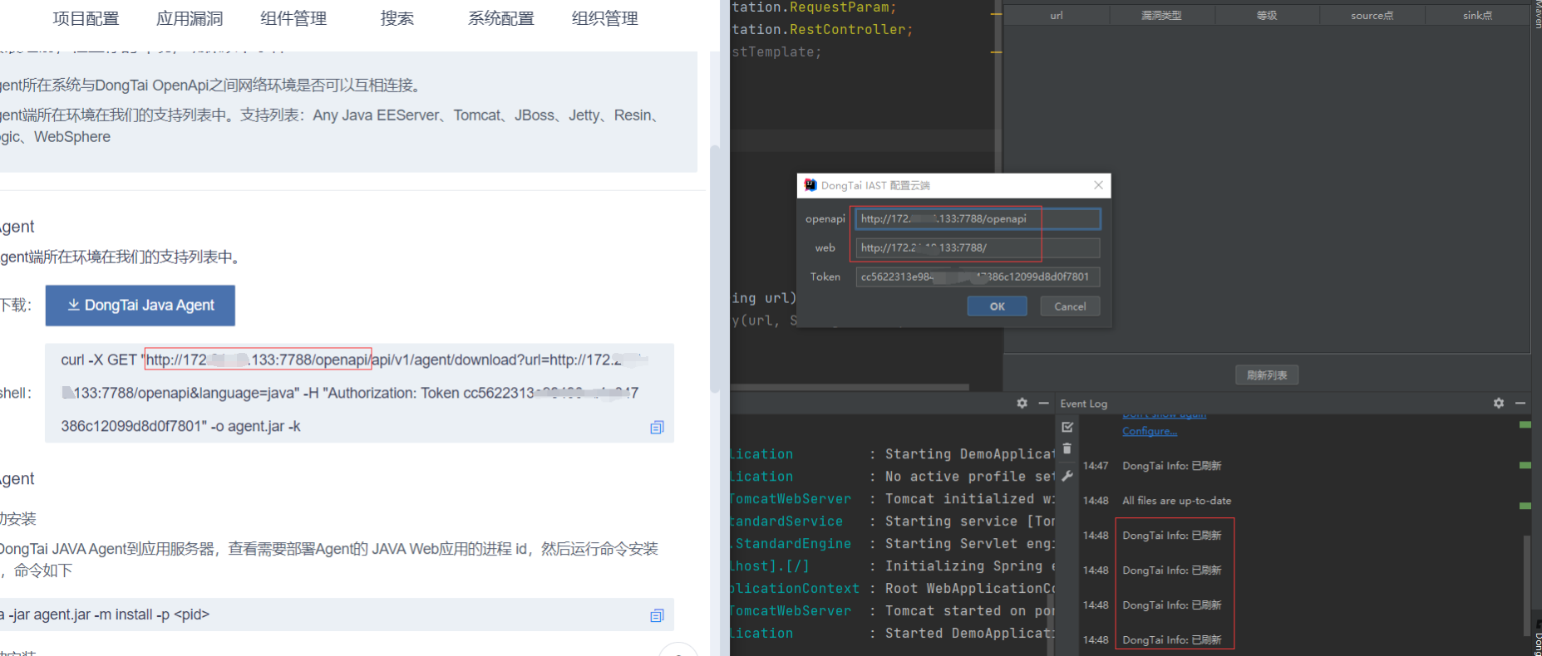Sort by the 漏洞类型 column header
Viewport: 1542px width, 656px height.
[x=1161, y=15]
